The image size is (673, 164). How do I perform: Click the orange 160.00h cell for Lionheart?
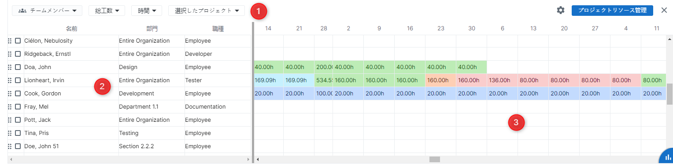click(440, 80)
